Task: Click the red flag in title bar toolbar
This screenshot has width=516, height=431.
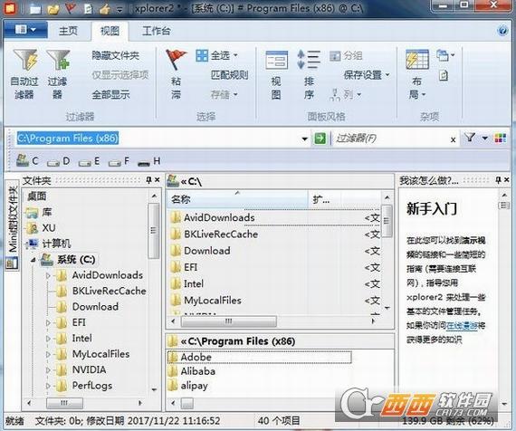Action: pyautogui.click(x=70, y=8)
